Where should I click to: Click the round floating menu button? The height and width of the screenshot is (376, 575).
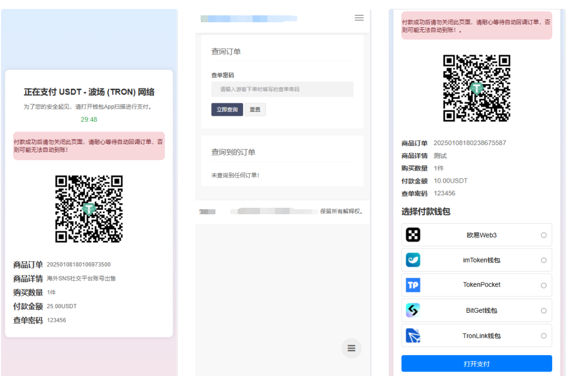(351, 348)
